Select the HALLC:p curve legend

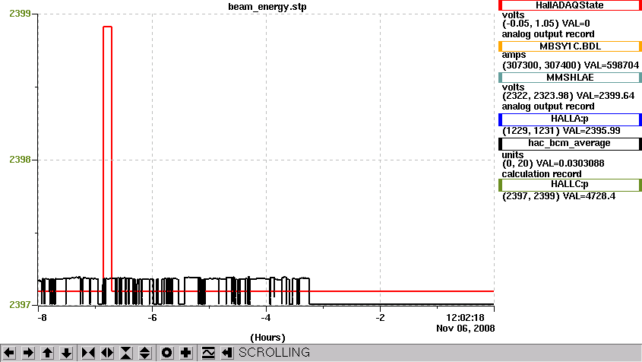click(x=570, y=185)
